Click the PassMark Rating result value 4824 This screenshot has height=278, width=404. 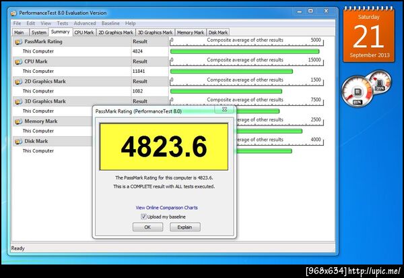[137, 51]
